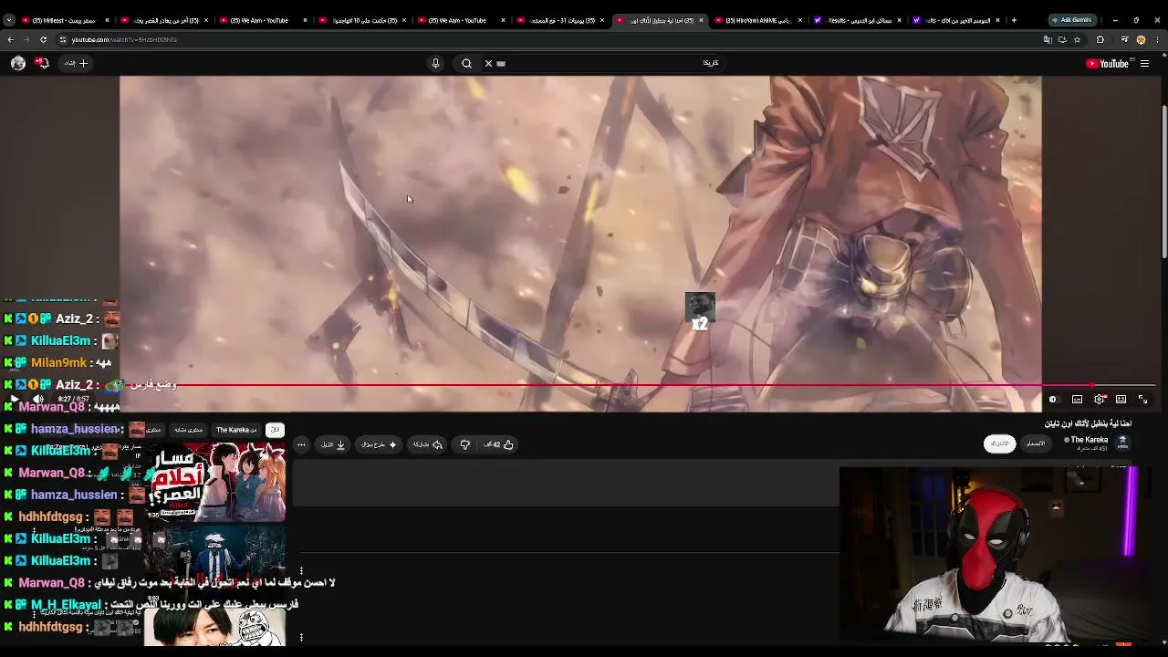Viewport: 1168px width, 657px height.
Task: Toggle subtitles in the video player
Action: click(x=1077, y=399)
